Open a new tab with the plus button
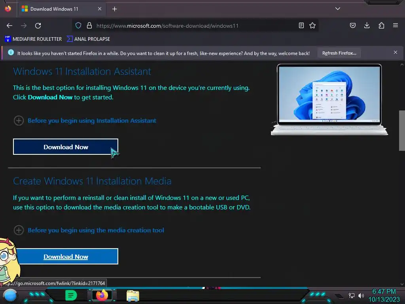The height and width of the screenshot is (304, 405). 115,9
